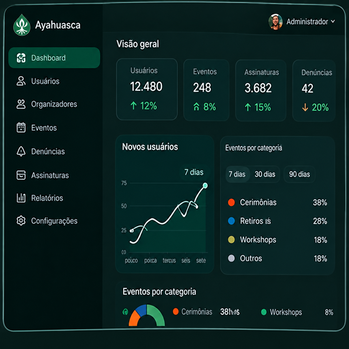Switch to the 90 dias range
This screenshot has width=349, height=349.
pyautogui.click(x=299, y=174)
